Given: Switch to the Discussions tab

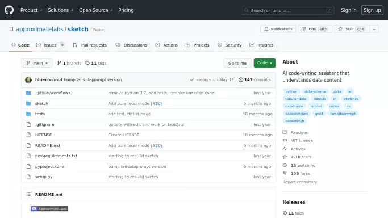Looking at the screenshot, I should (131, 45).
